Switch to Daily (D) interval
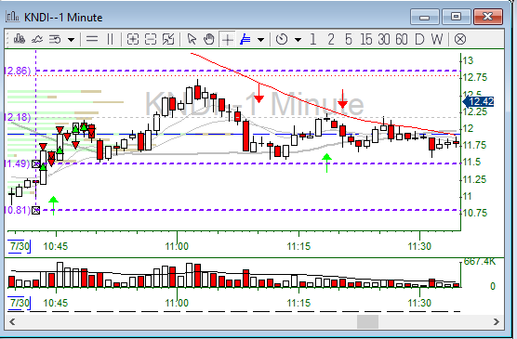Viewport: 517px width, 339px height. [x=419, y=40]
